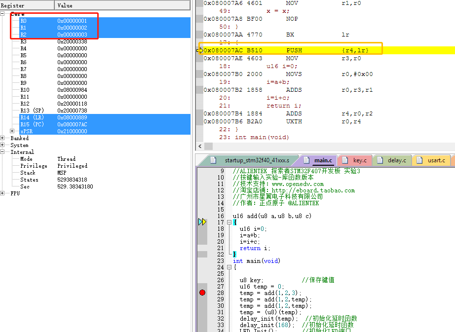
Task: Click source line 19 i=a+b;
Action: tap(250, 235)
